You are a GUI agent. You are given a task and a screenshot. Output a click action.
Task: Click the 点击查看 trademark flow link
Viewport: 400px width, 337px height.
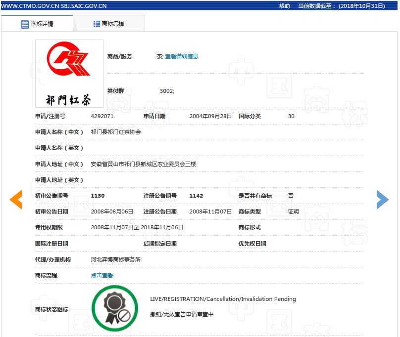[102, 275]
